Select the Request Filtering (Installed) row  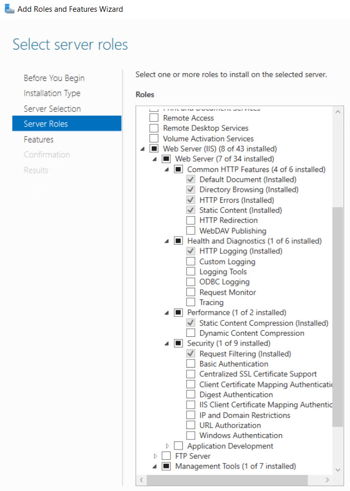pos(245,354)
